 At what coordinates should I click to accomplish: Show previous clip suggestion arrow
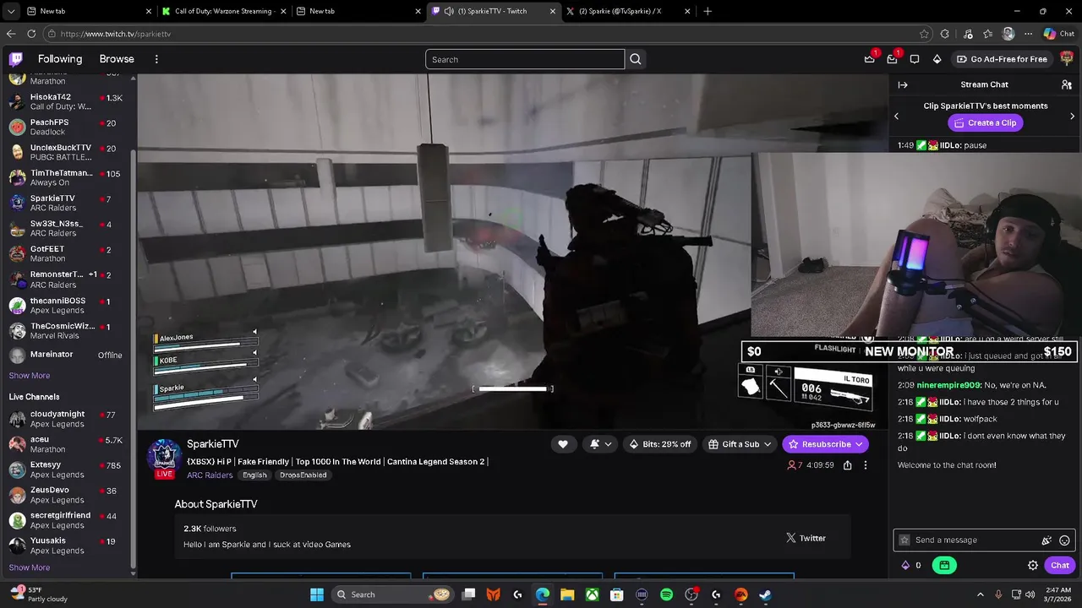coord(897,116)
